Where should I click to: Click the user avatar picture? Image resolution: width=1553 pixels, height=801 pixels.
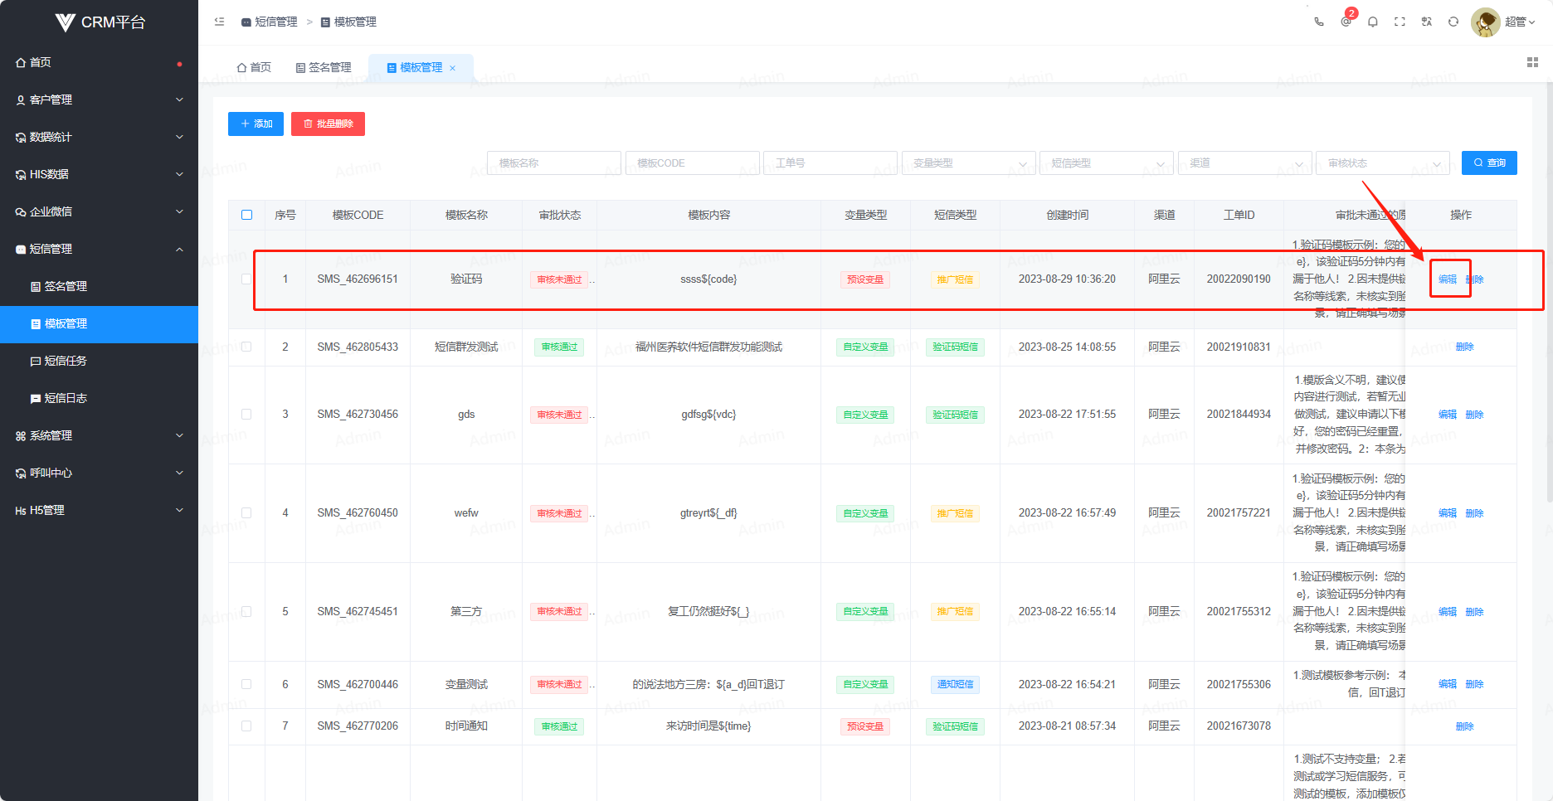1485,22
